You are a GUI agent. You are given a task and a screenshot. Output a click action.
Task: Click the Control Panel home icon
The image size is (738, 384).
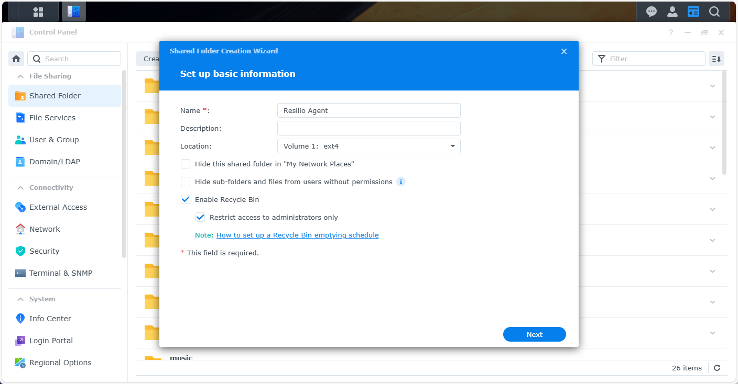click(x=16, y=59)
